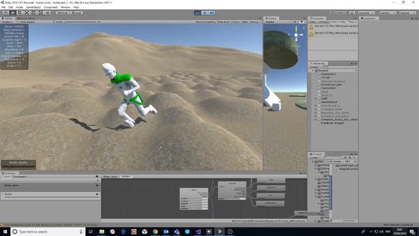This screenshot has width=419, height=236.
Task: Open the Window menu
Action: pyautogui.click(x=65, y=7)
